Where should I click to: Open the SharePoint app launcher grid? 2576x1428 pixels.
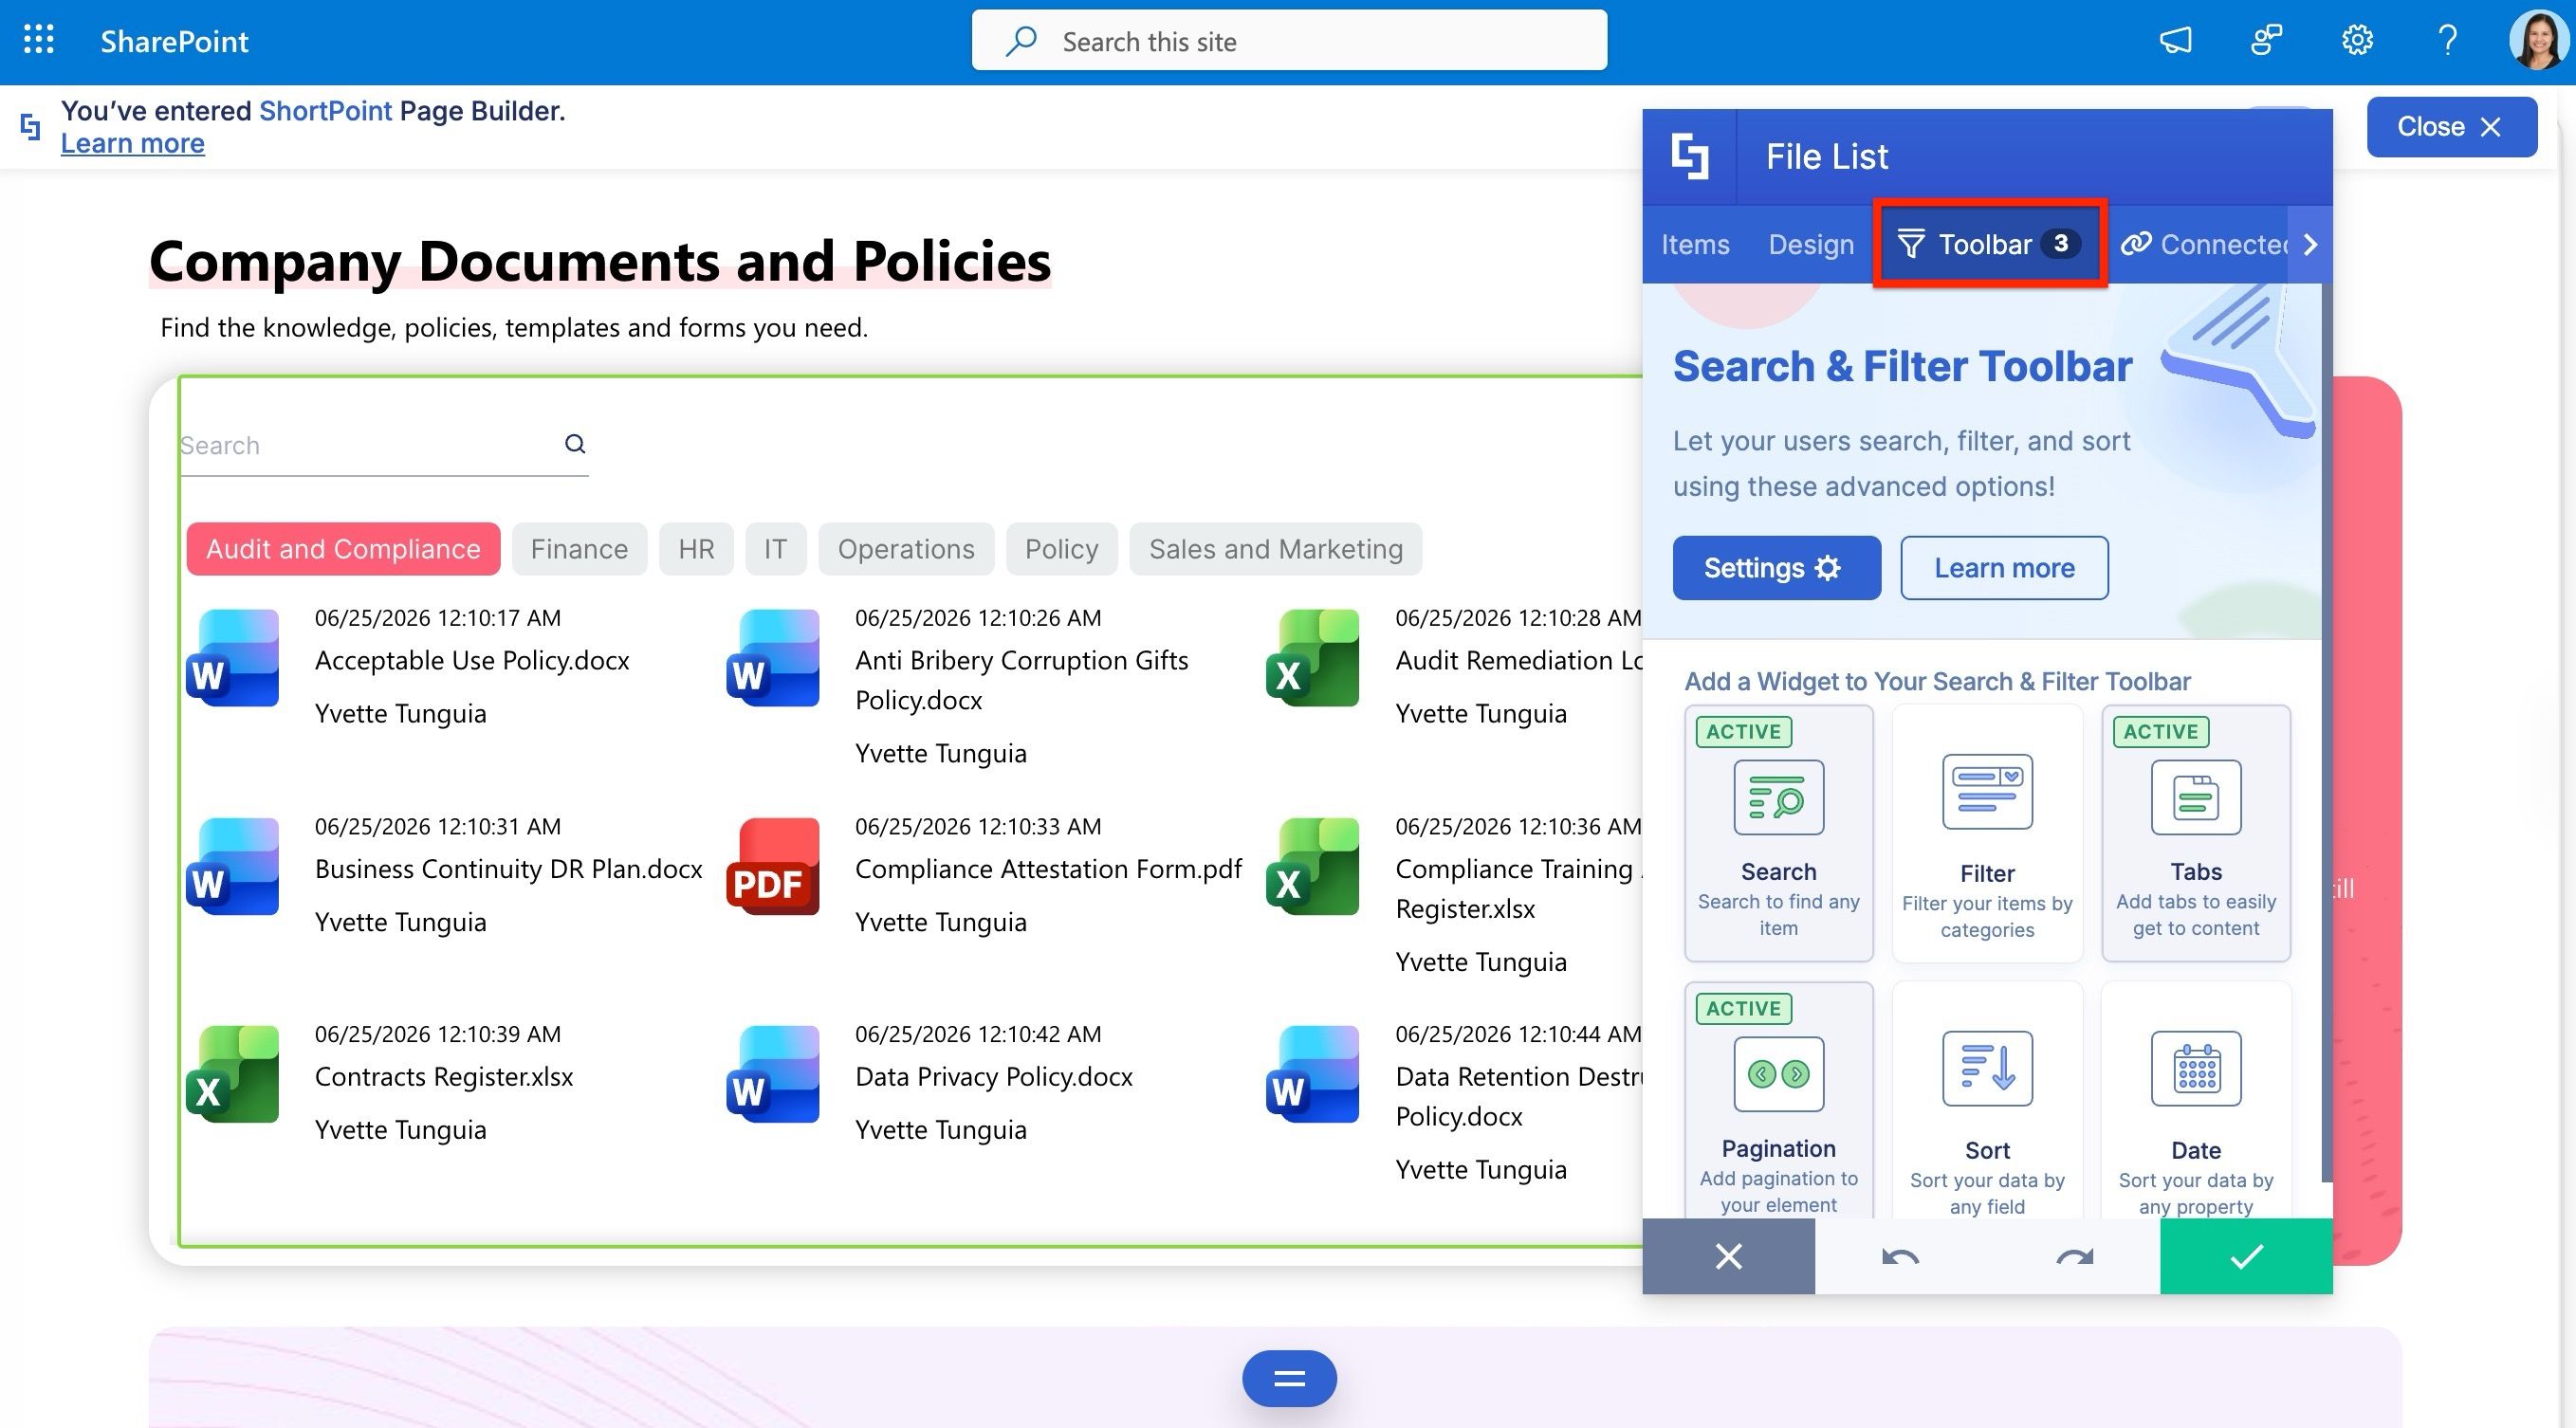click(38, 40)
